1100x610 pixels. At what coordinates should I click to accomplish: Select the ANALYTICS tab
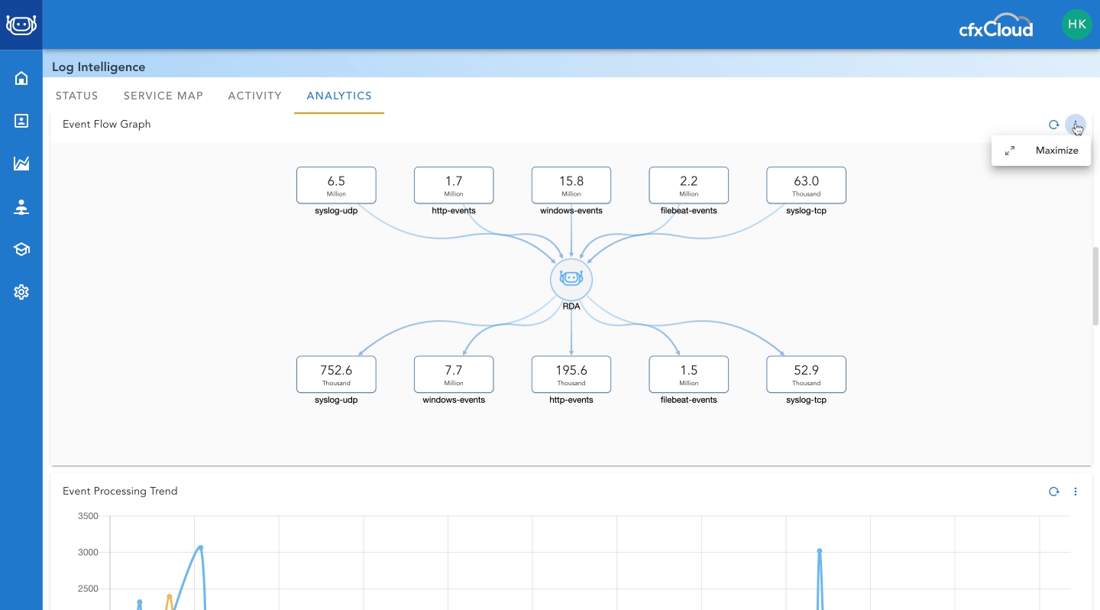coord(339,96)
